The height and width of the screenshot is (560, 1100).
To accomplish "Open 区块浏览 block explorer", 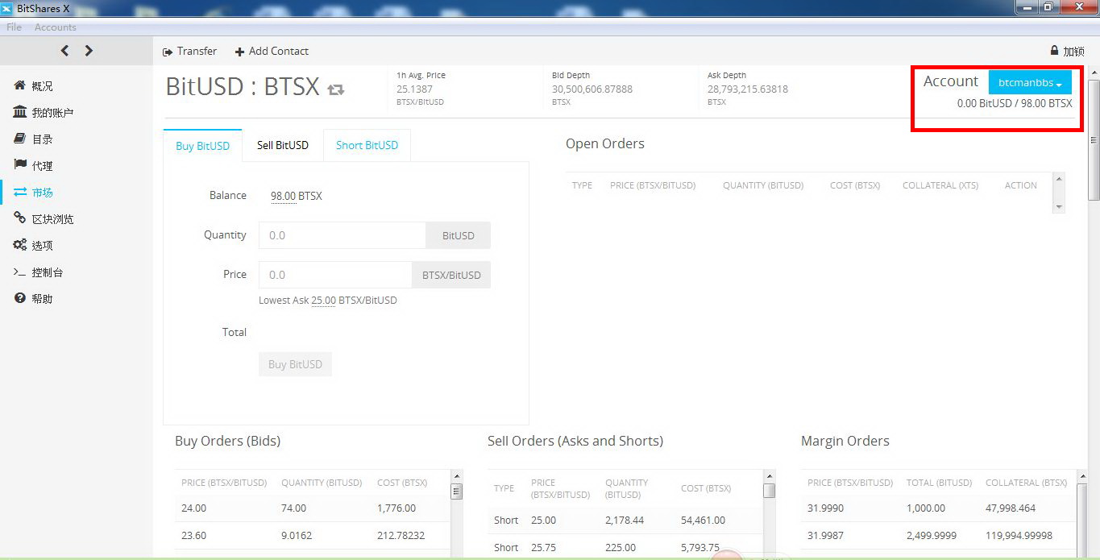I will (44, 219).
